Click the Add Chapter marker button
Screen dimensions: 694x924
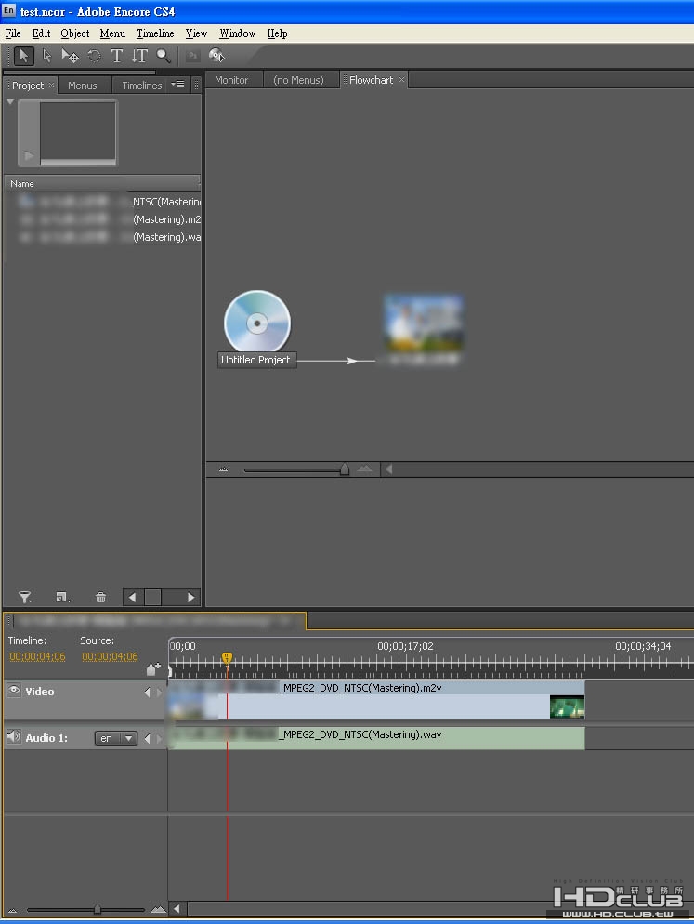click(x=153, y=668)
